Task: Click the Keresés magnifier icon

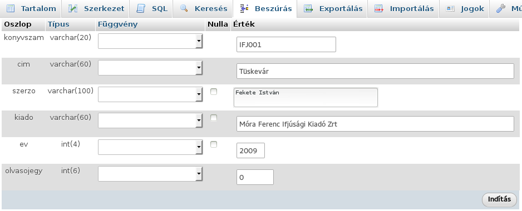Action: tap(184, 8)
